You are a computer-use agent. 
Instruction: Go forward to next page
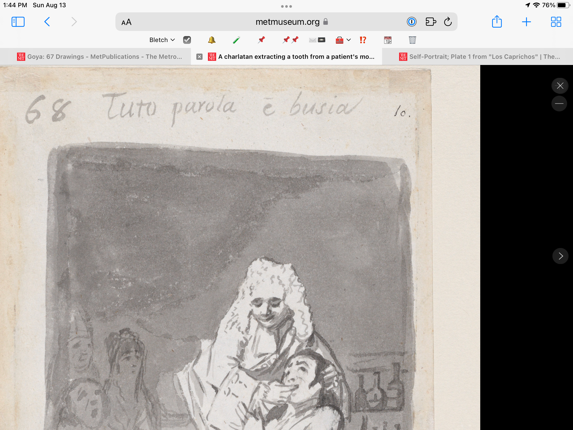74,22
